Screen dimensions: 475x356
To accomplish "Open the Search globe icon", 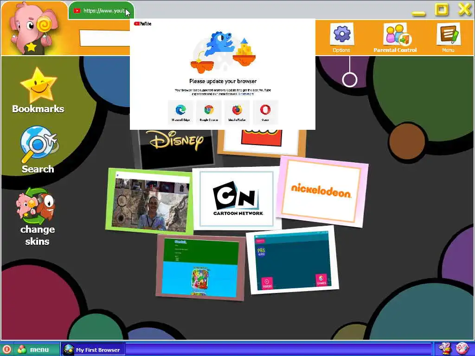I will (39, 145).
